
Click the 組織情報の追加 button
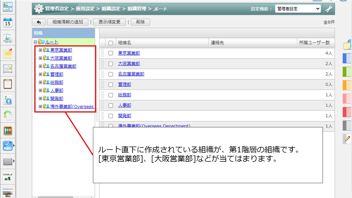[68, 22]
